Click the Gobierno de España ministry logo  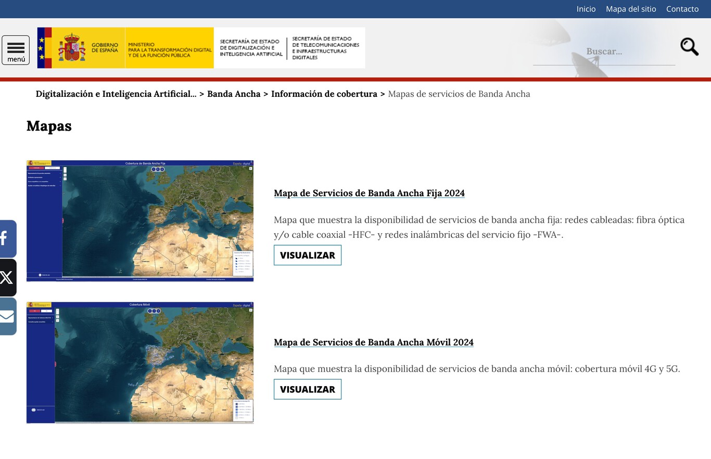click(125, 48)
